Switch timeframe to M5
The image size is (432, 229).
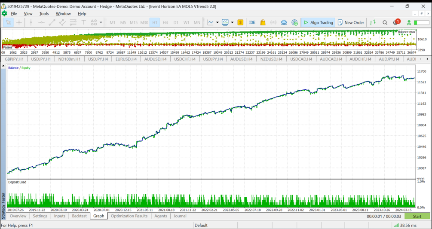tap(123, 23)
